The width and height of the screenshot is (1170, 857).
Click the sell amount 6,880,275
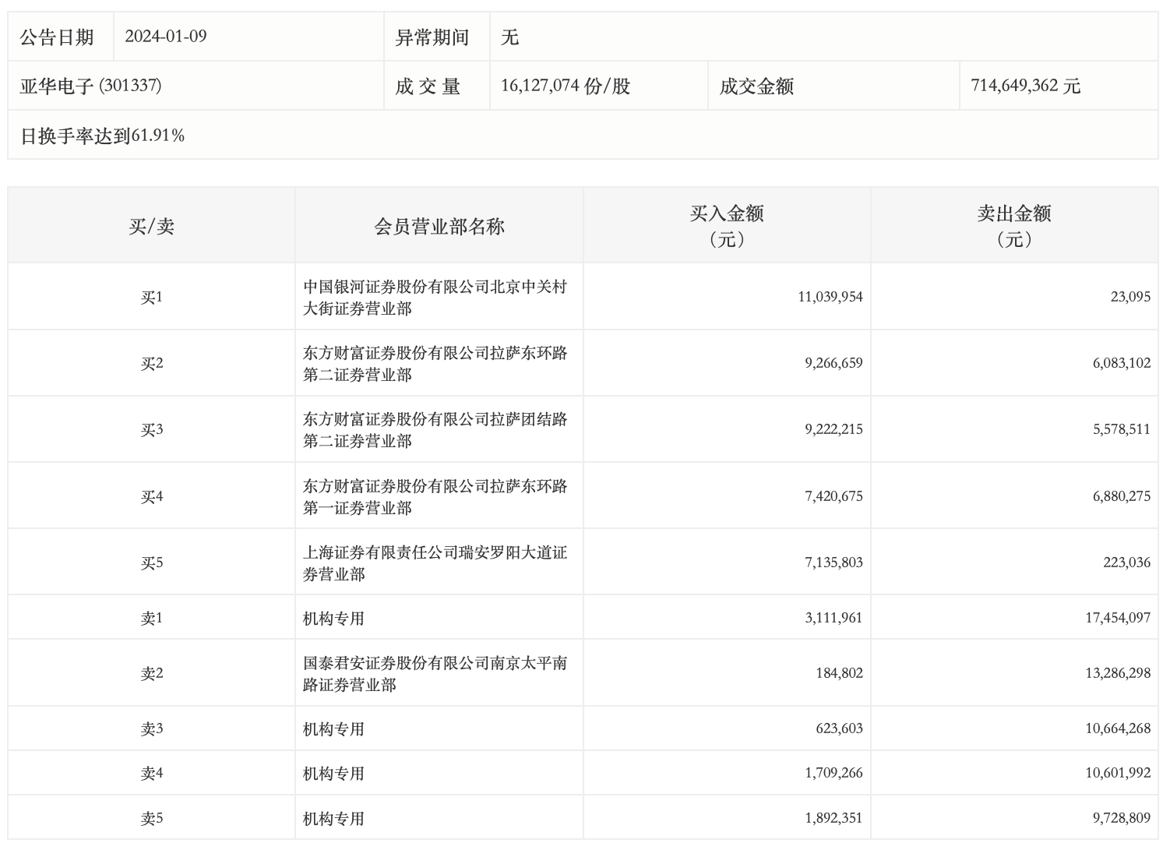pyautogui.click(x=1121, y=496)
